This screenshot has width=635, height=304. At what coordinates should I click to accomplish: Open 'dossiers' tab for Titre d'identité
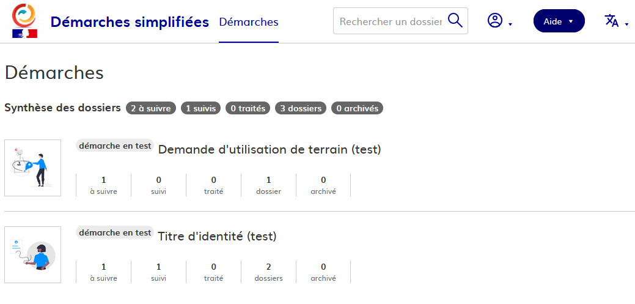268,272
